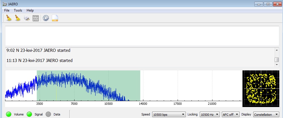Open the Help menu

(x=30, y=10)
